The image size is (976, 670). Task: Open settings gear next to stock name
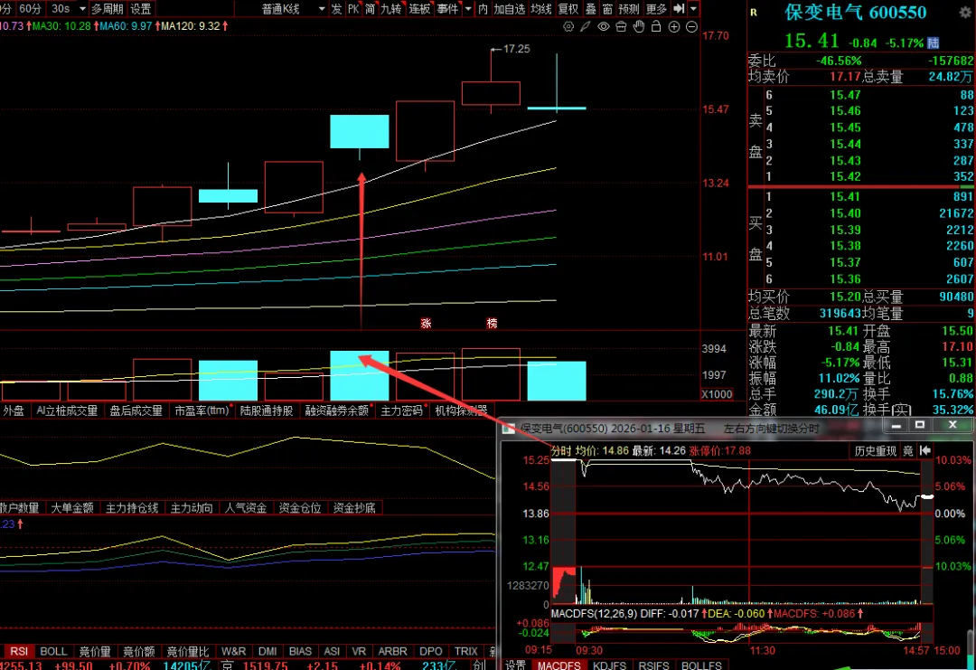point(965,13)
